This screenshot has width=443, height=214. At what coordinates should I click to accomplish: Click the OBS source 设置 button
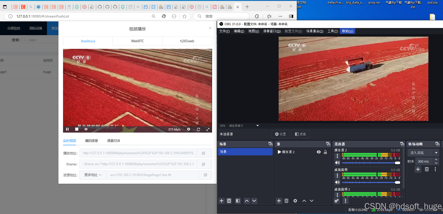point(280,134)
